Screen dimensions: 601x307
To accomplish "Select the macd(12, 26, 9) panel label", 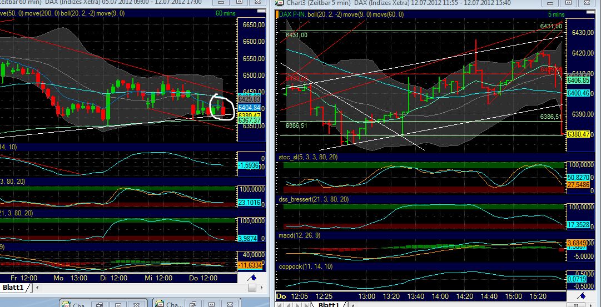I will pos(299,235).
